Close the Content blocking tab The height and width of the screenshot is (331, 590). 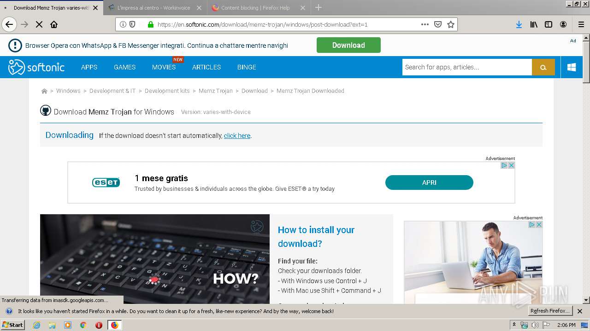pos(303,8)
